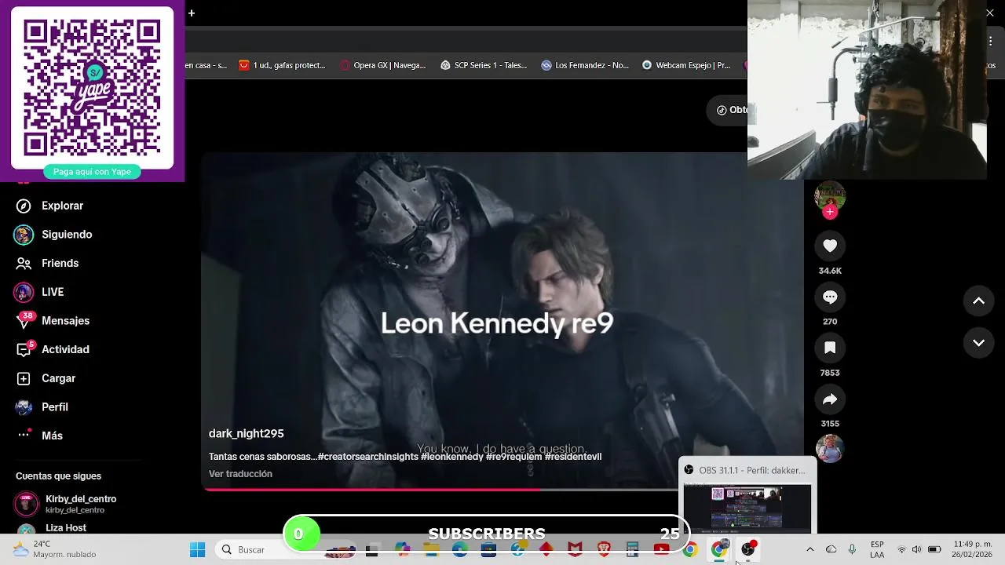
Task: Follow the creator with red plus button
Action: tap(830, 212)
